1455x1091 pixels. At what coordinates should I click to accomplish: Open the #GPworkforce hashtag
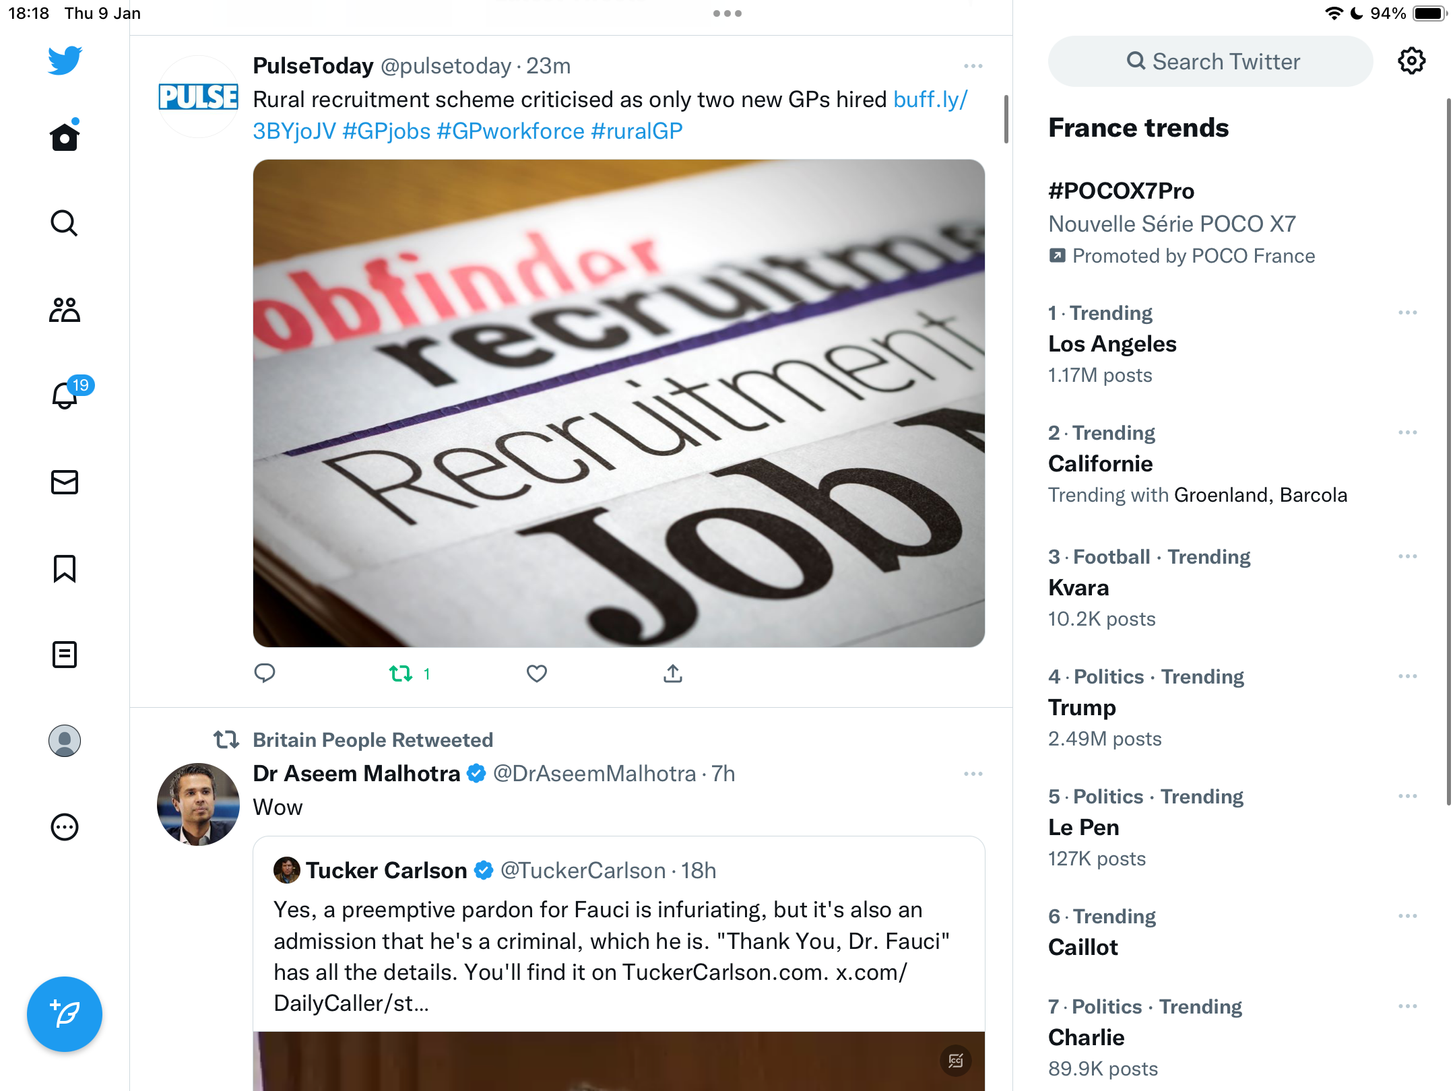(x=511, y=131)
